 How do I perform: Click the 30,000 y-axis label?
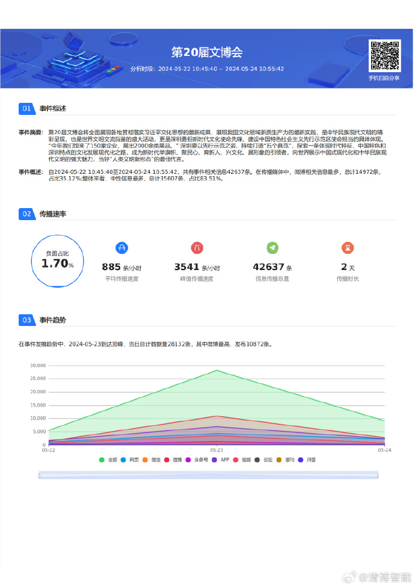38,366
